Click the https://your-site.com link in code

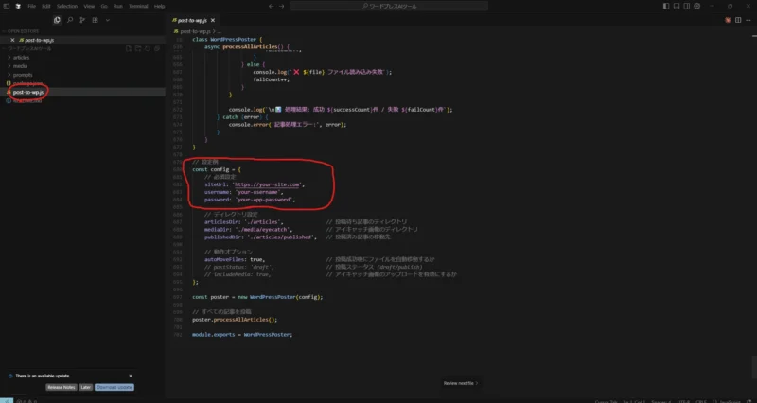[x=268, y=184]
